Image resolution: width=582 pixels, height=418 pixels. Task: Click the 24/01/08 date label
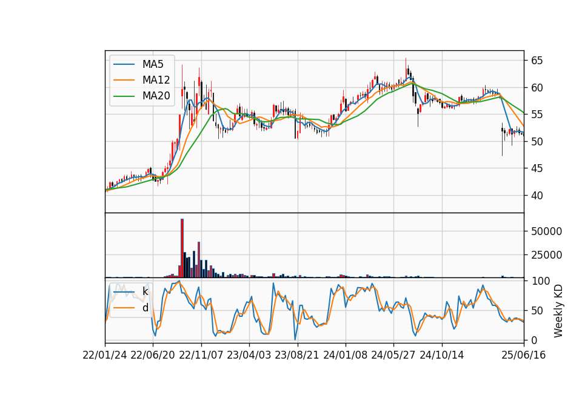click(x=345, y=356)
